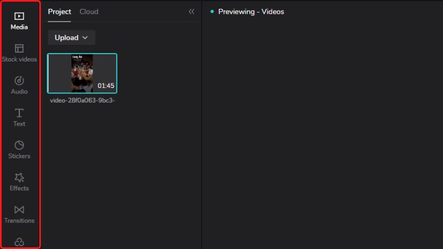Click the cyan dot beside Previewing
This screenshot has height=249, width=443.
point(212,12)
